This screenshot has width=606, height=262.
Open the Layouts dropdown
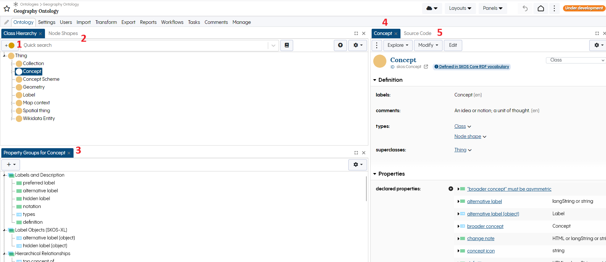tap(460, 8)
